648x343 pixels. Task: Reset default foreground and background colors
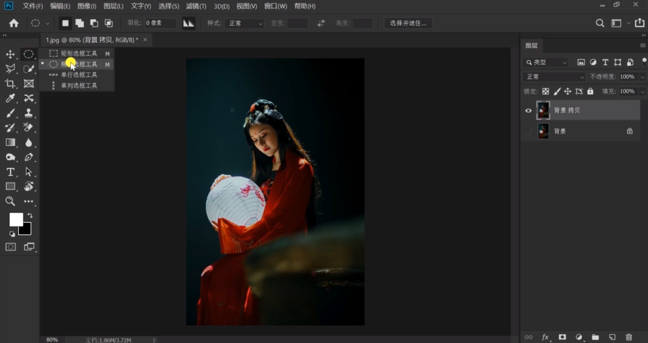pyautogui.click(x=12, y=234)
